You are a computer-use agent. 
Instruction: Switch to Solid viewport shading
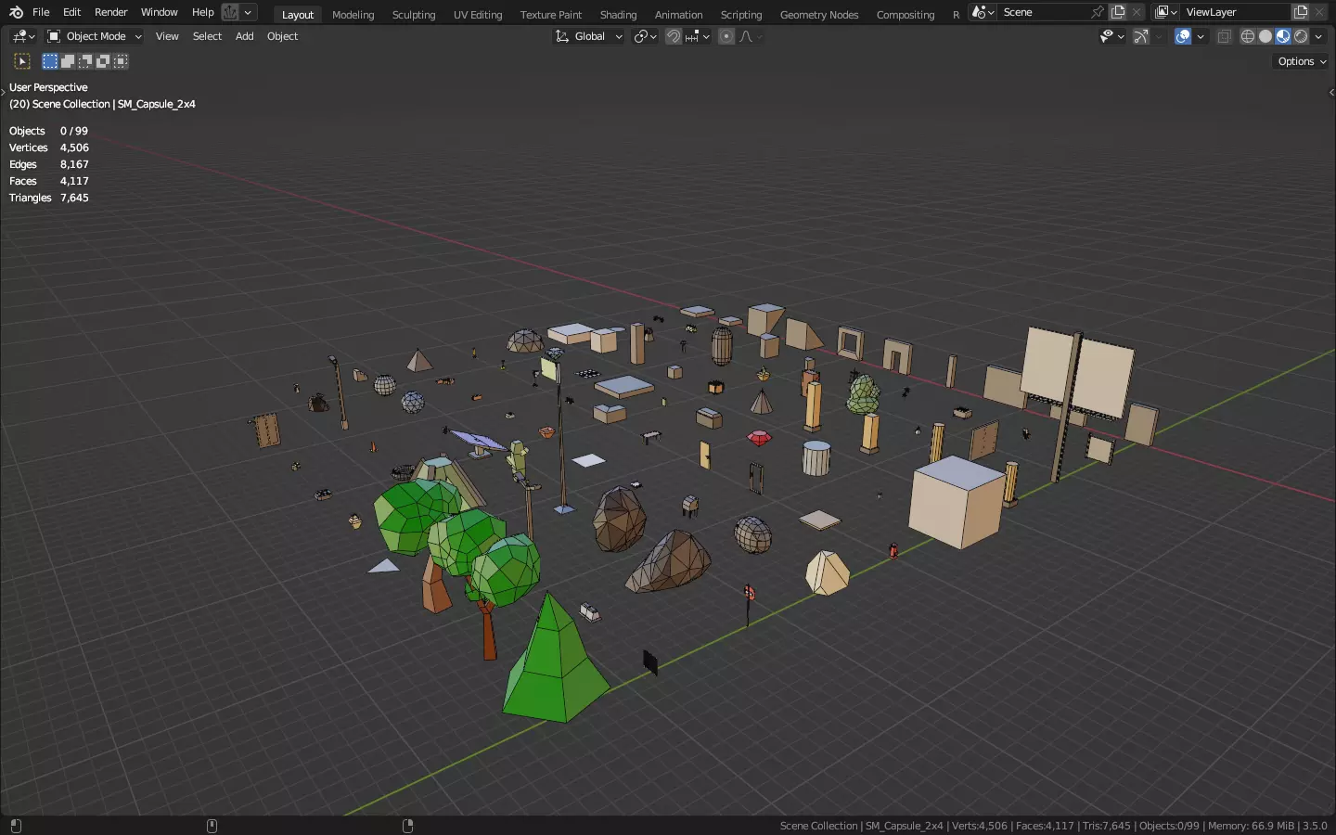click(x=1265, y=36)
